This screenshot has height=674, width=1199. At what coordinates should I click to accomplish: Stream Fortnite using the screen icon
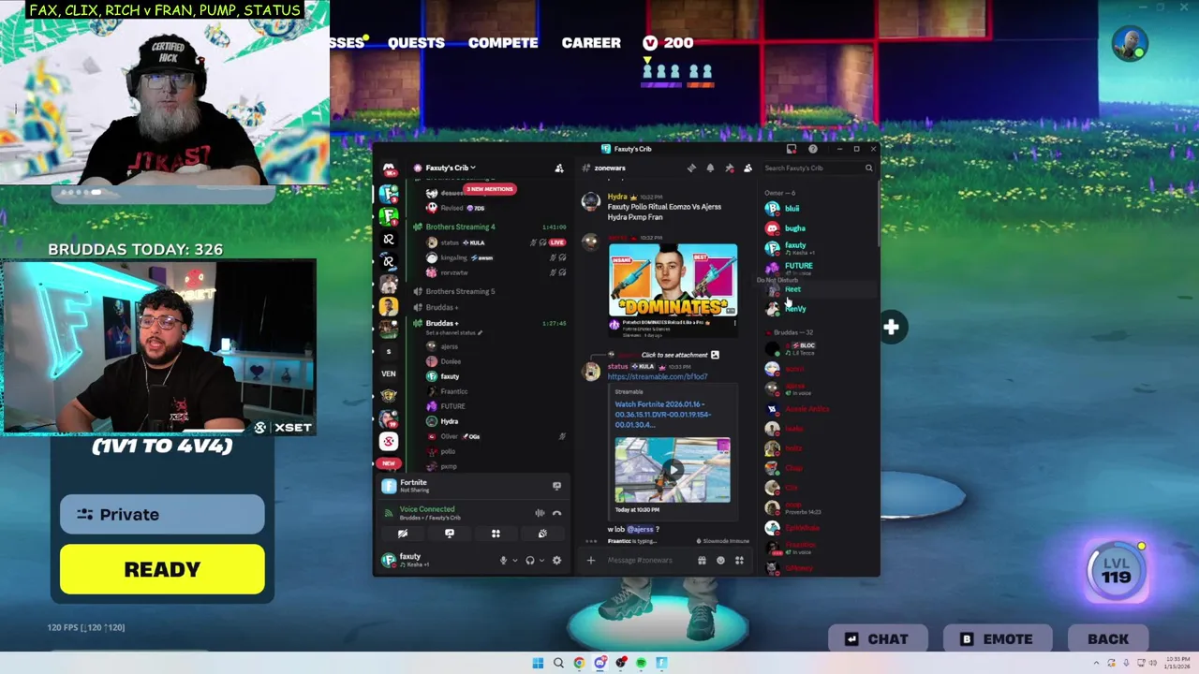click(x=556, y=486)
